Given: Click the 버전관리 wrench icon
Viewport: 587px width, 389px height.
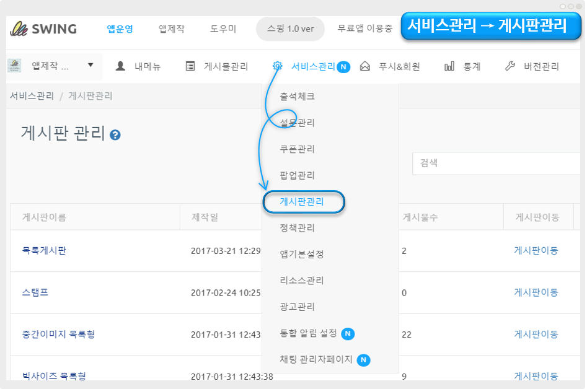Looking at the screenshot, I should (510, 66).
